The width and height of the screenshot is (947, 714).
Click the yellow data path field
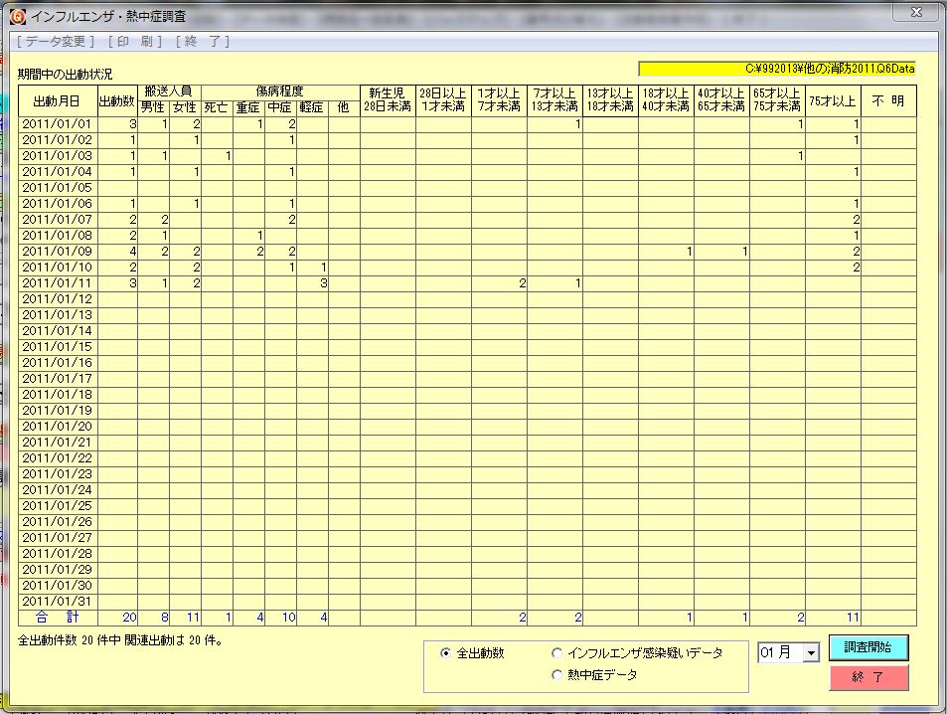(x=776, y=69)
